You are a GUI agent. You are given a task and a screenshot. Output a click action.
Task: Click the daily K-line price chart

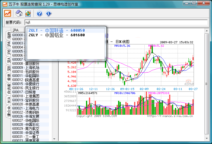pyautogui.click(x=135, y=65)
